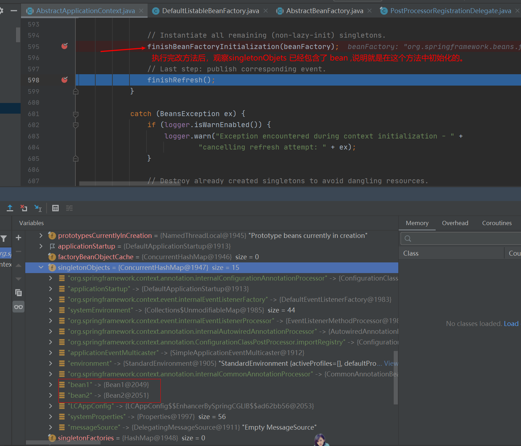Click the Load classes link

[511, 323]
